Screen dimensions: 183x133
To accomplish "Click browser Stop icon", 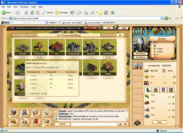I will 26,13.
